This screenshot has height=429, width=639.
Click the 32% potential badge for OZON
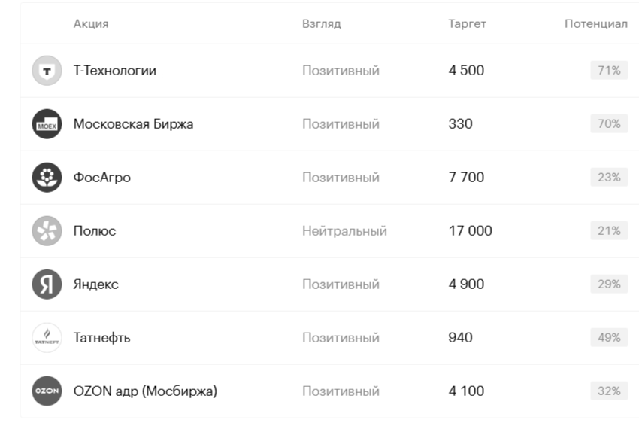pyautogui.click(x=609, y=391)
